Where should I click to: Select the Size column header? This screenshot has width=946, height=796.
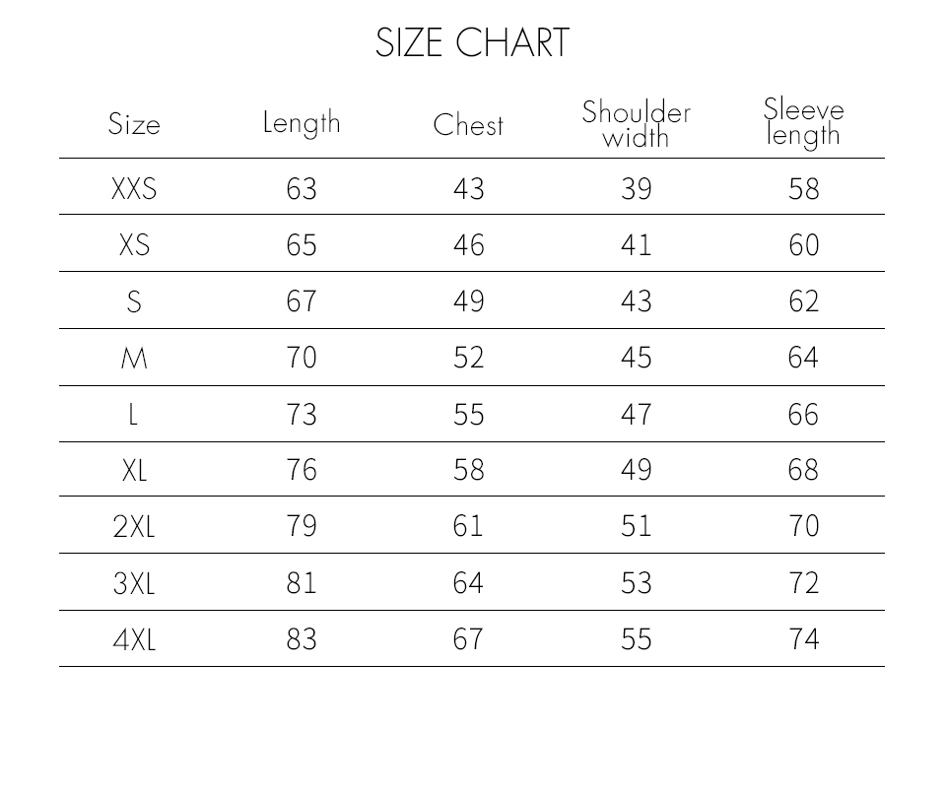[x=134, y=125]
